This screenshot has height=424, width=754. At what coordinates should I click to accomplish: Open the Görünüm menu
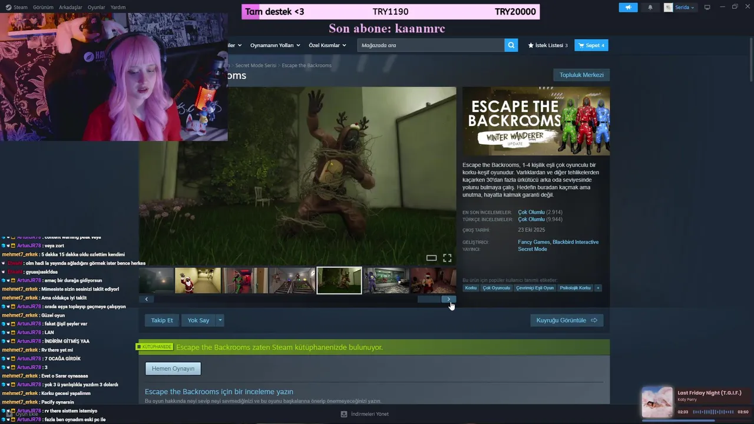point(43,7)
